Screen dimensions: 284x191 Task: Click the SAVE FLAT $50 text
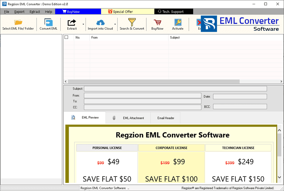tap(107, 179)
